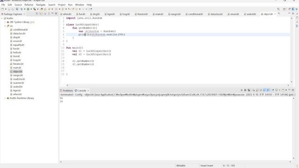Collapse the src folder node
299x168 pixels.
5,26
